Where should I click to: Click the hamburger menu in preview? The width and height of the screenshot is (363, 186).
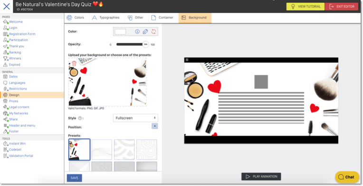tap(187, 60)
